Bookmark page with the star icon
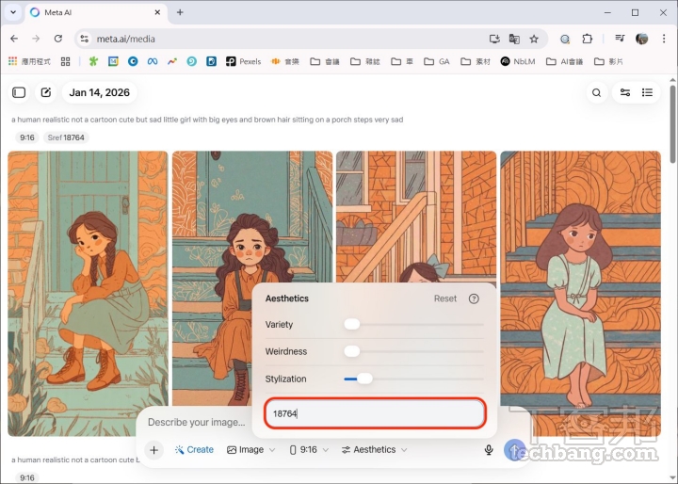The image size is (678, 484). point(534,39)
